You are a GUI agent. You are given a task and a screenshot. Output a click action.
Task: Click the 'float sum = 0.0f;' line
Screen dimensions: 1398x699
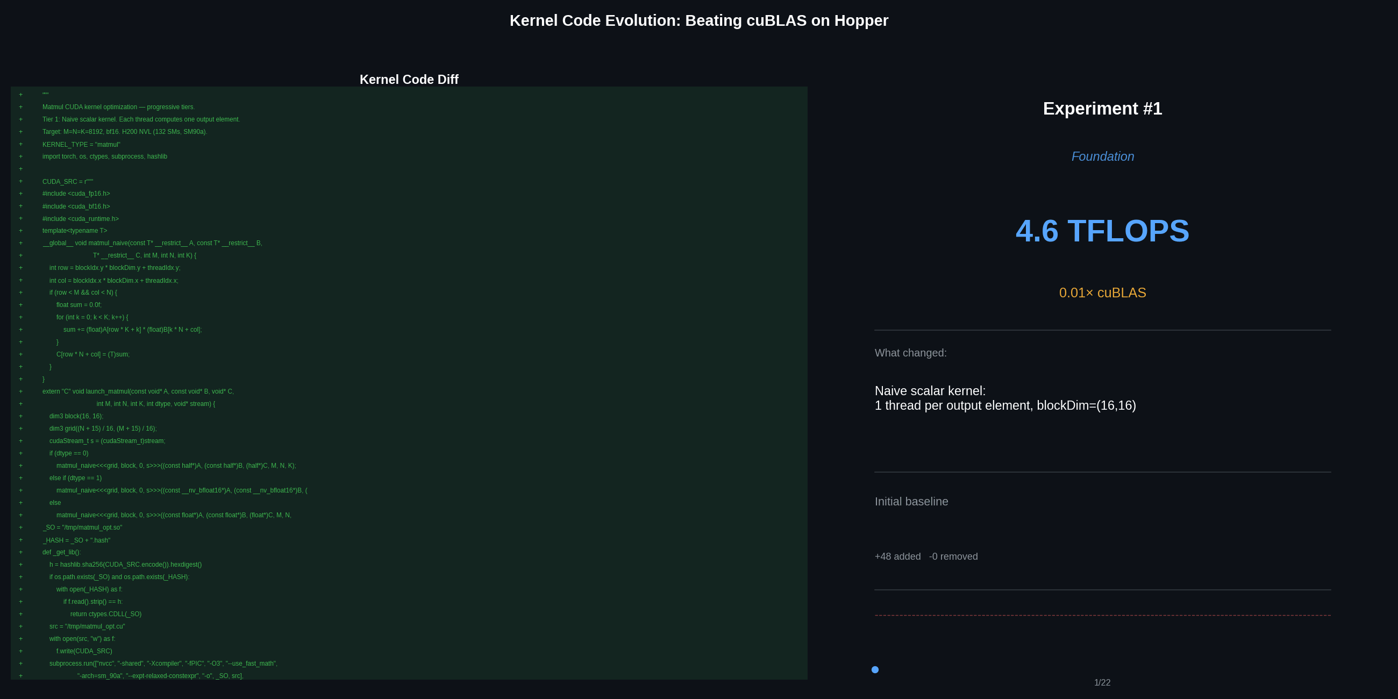tap(79, 305)
